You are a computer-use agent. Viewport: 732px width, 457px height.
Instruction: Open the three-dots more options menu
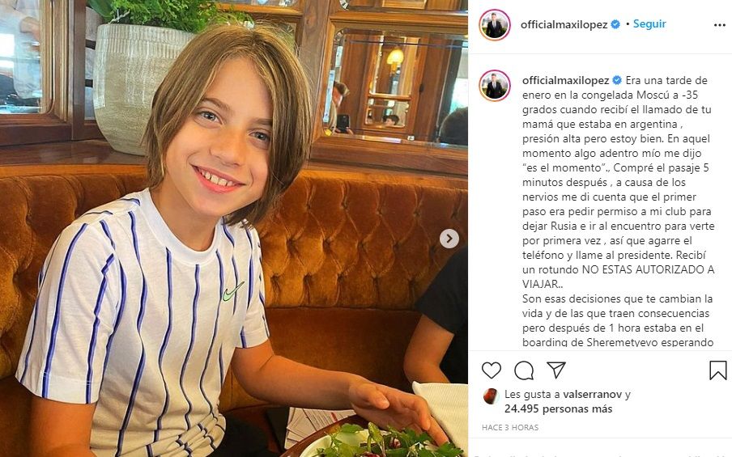(719, 25)
